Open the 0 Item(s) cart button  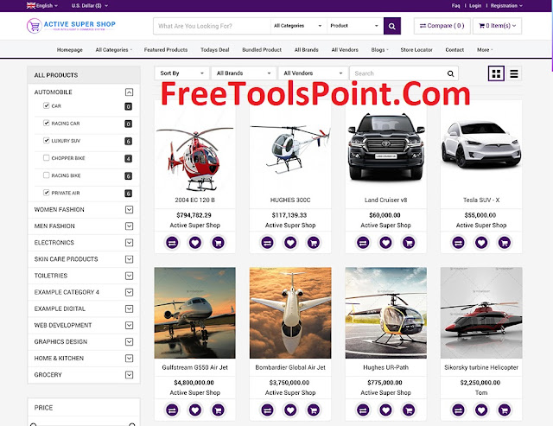(x=498, y=26)
